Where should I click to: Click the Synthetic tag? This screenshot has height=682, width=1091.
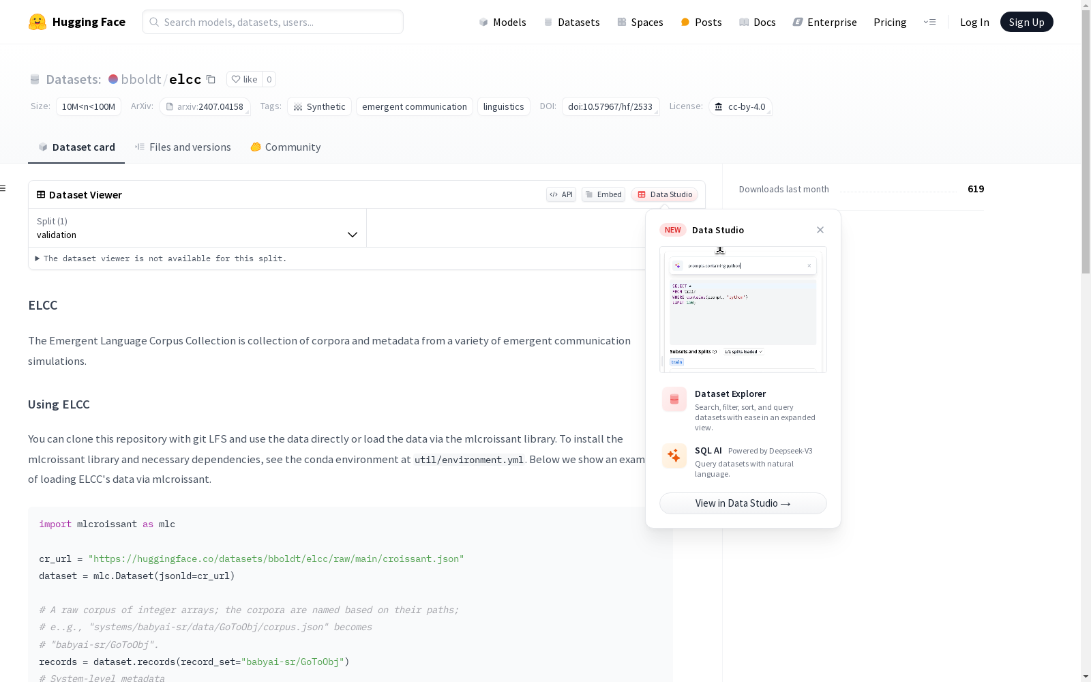tap(319, 106)
